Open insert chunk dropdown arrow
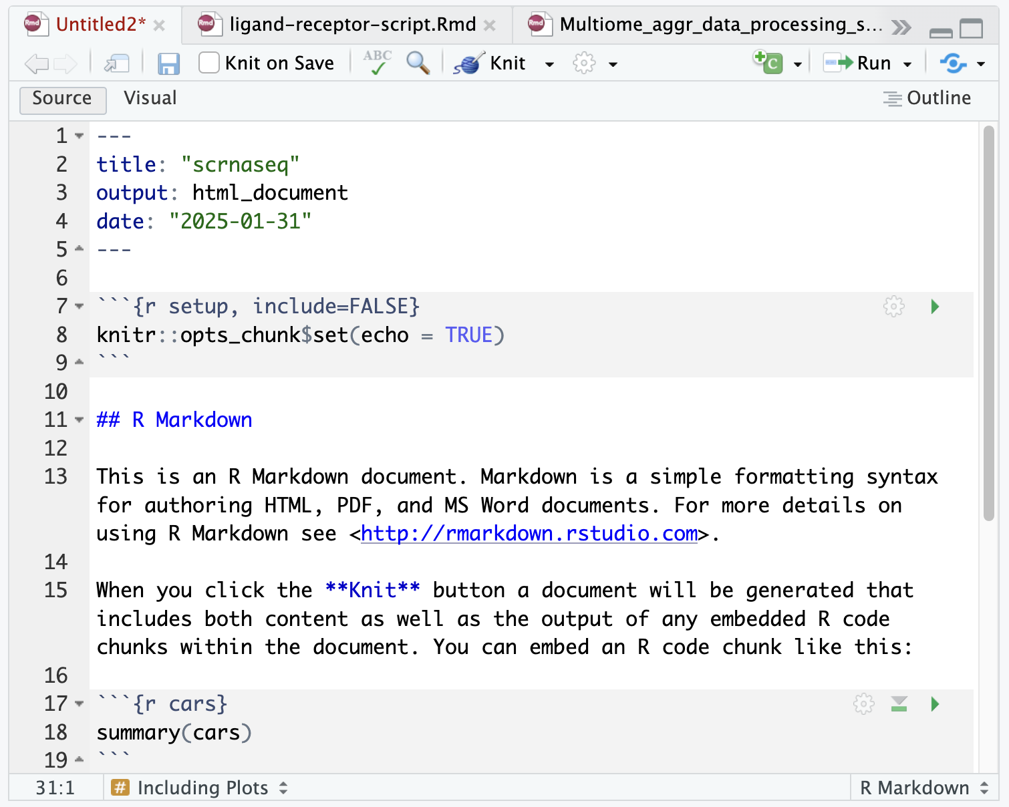 tap(797, 65)
